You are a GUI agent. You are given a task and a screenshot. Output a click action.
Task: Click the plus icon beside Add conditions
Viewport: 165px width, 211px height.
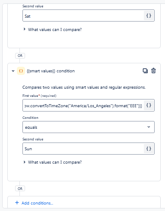17,203
